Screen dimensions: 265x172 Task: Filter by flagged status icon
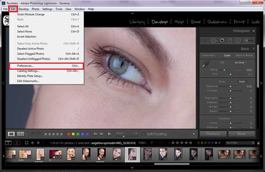pos(152,143)
